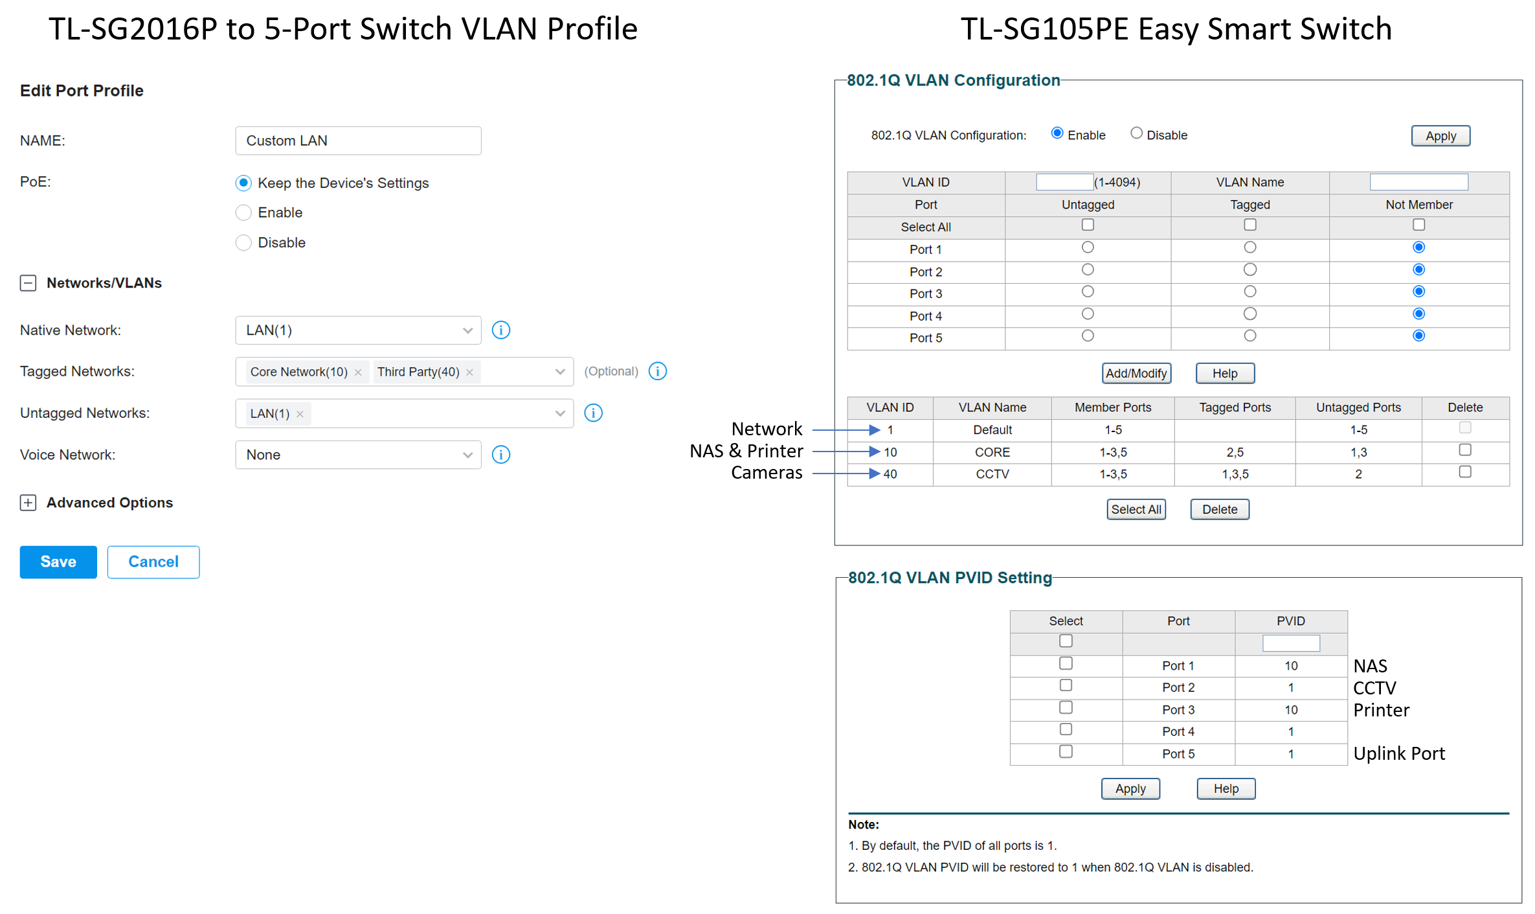Click info icon next to Native Network
Screen dimensions: 1535x914
[x=500, y=330]
